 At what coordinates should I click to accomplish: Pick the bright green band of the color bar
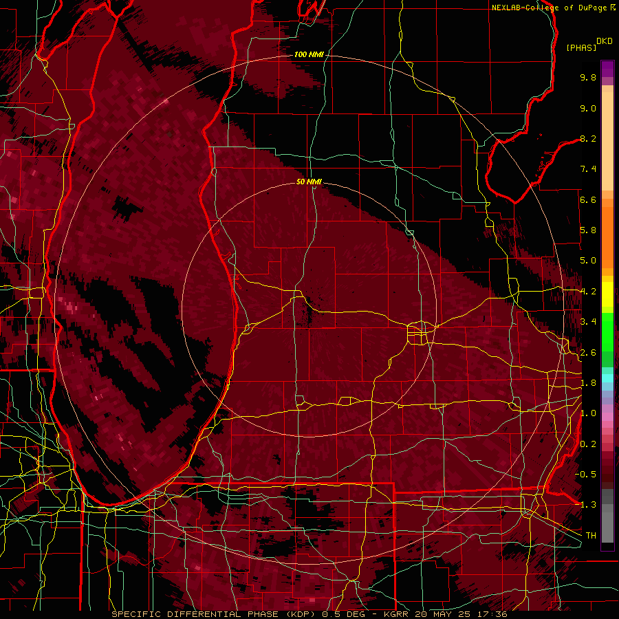tap(607, 332)
